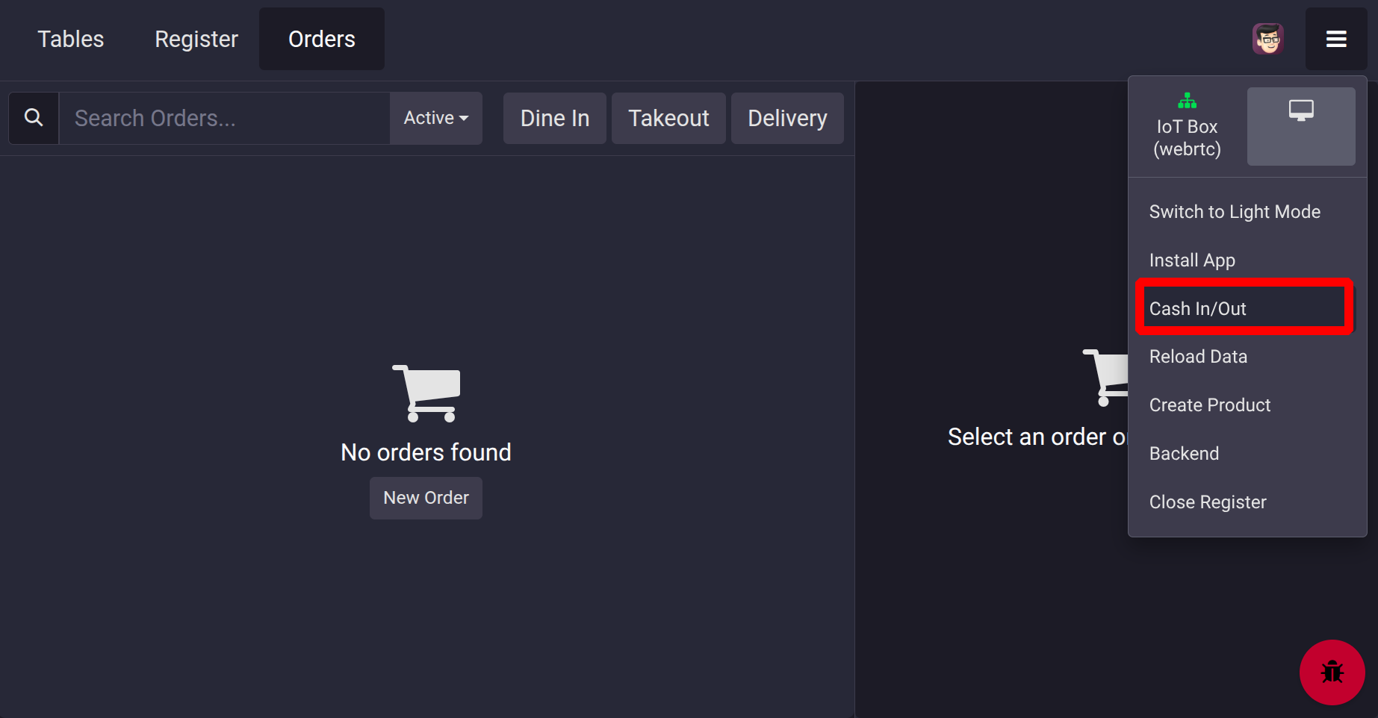
Task: Select Close Register menu entry
Action: [1207, 502]
